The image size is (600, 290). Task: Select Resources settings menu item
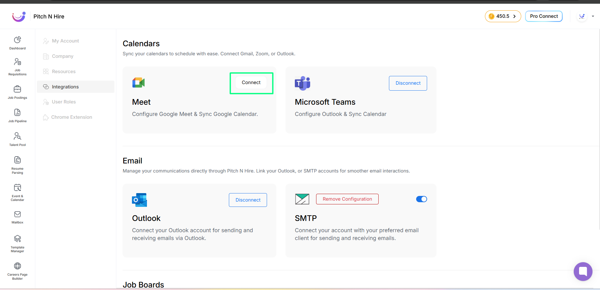coord(75,72)
